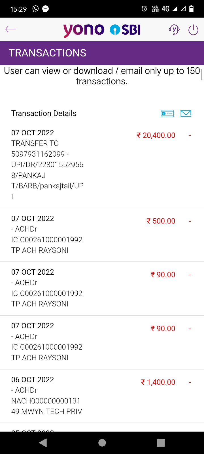Open the YONO assistant headset icon
This screenshot has height=454, width=204.
click(x=174, y=30)
